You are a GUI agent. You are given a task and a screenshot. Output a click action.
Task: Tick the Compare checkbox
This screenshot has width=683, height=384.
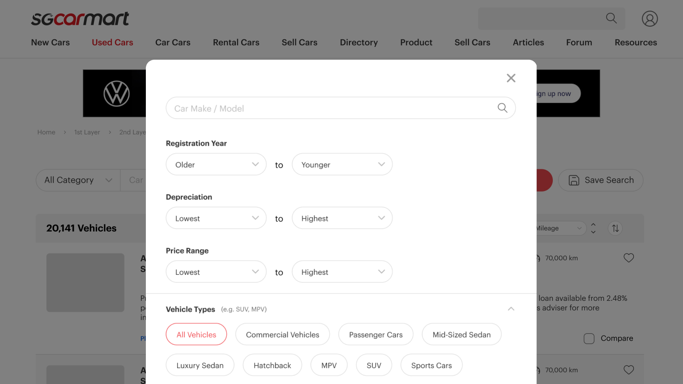589,338
